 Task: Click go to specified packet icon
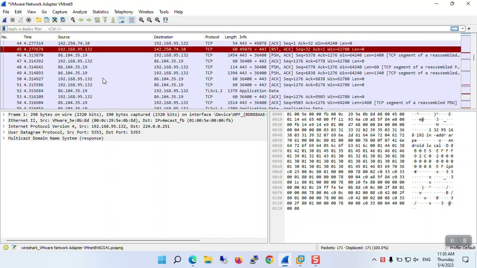click(x=97, y=20)
